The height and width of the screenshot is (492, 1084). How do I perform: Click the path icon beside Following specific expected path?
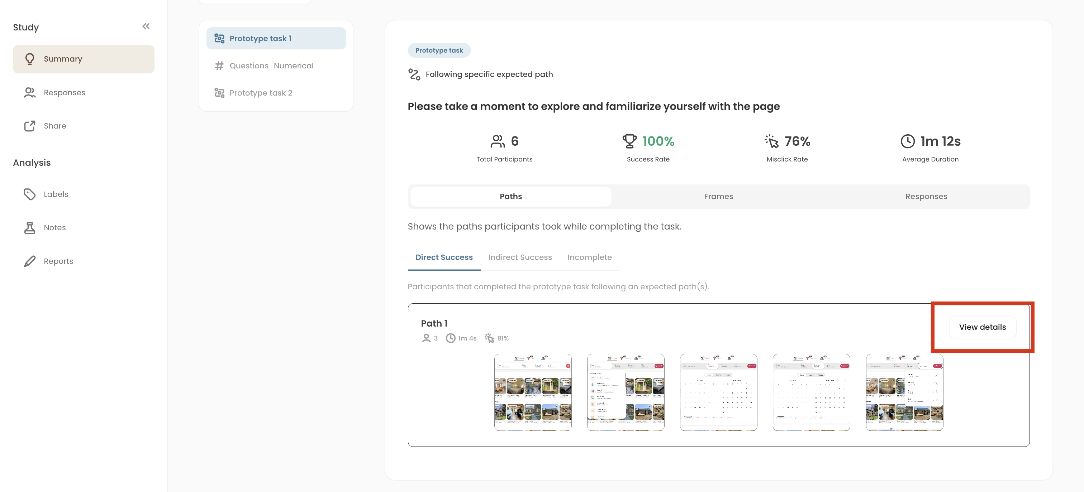click(414, 74)
